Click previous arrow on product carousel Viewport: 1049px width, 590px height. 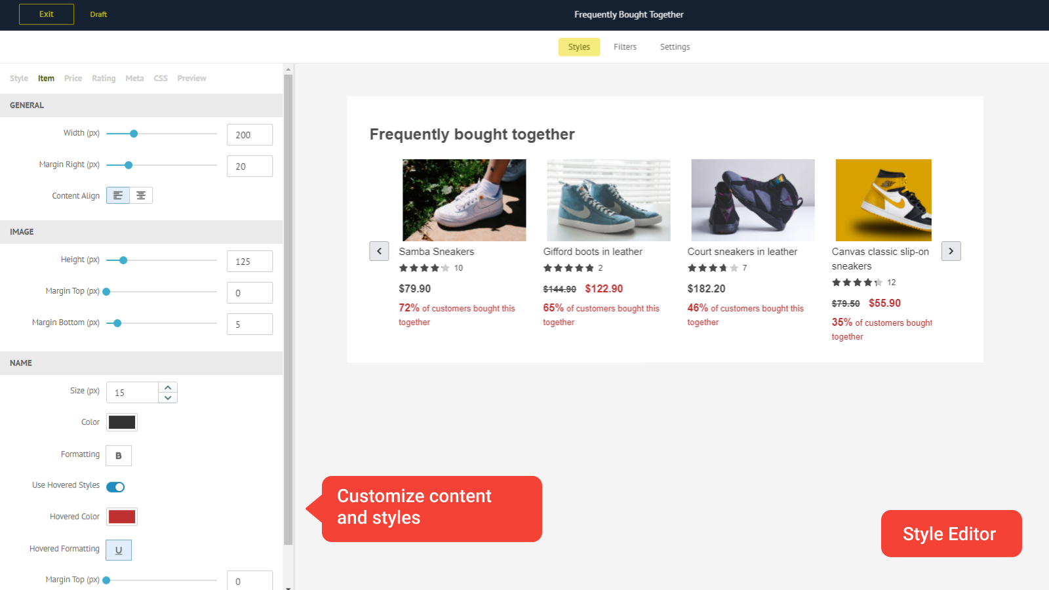379,251
